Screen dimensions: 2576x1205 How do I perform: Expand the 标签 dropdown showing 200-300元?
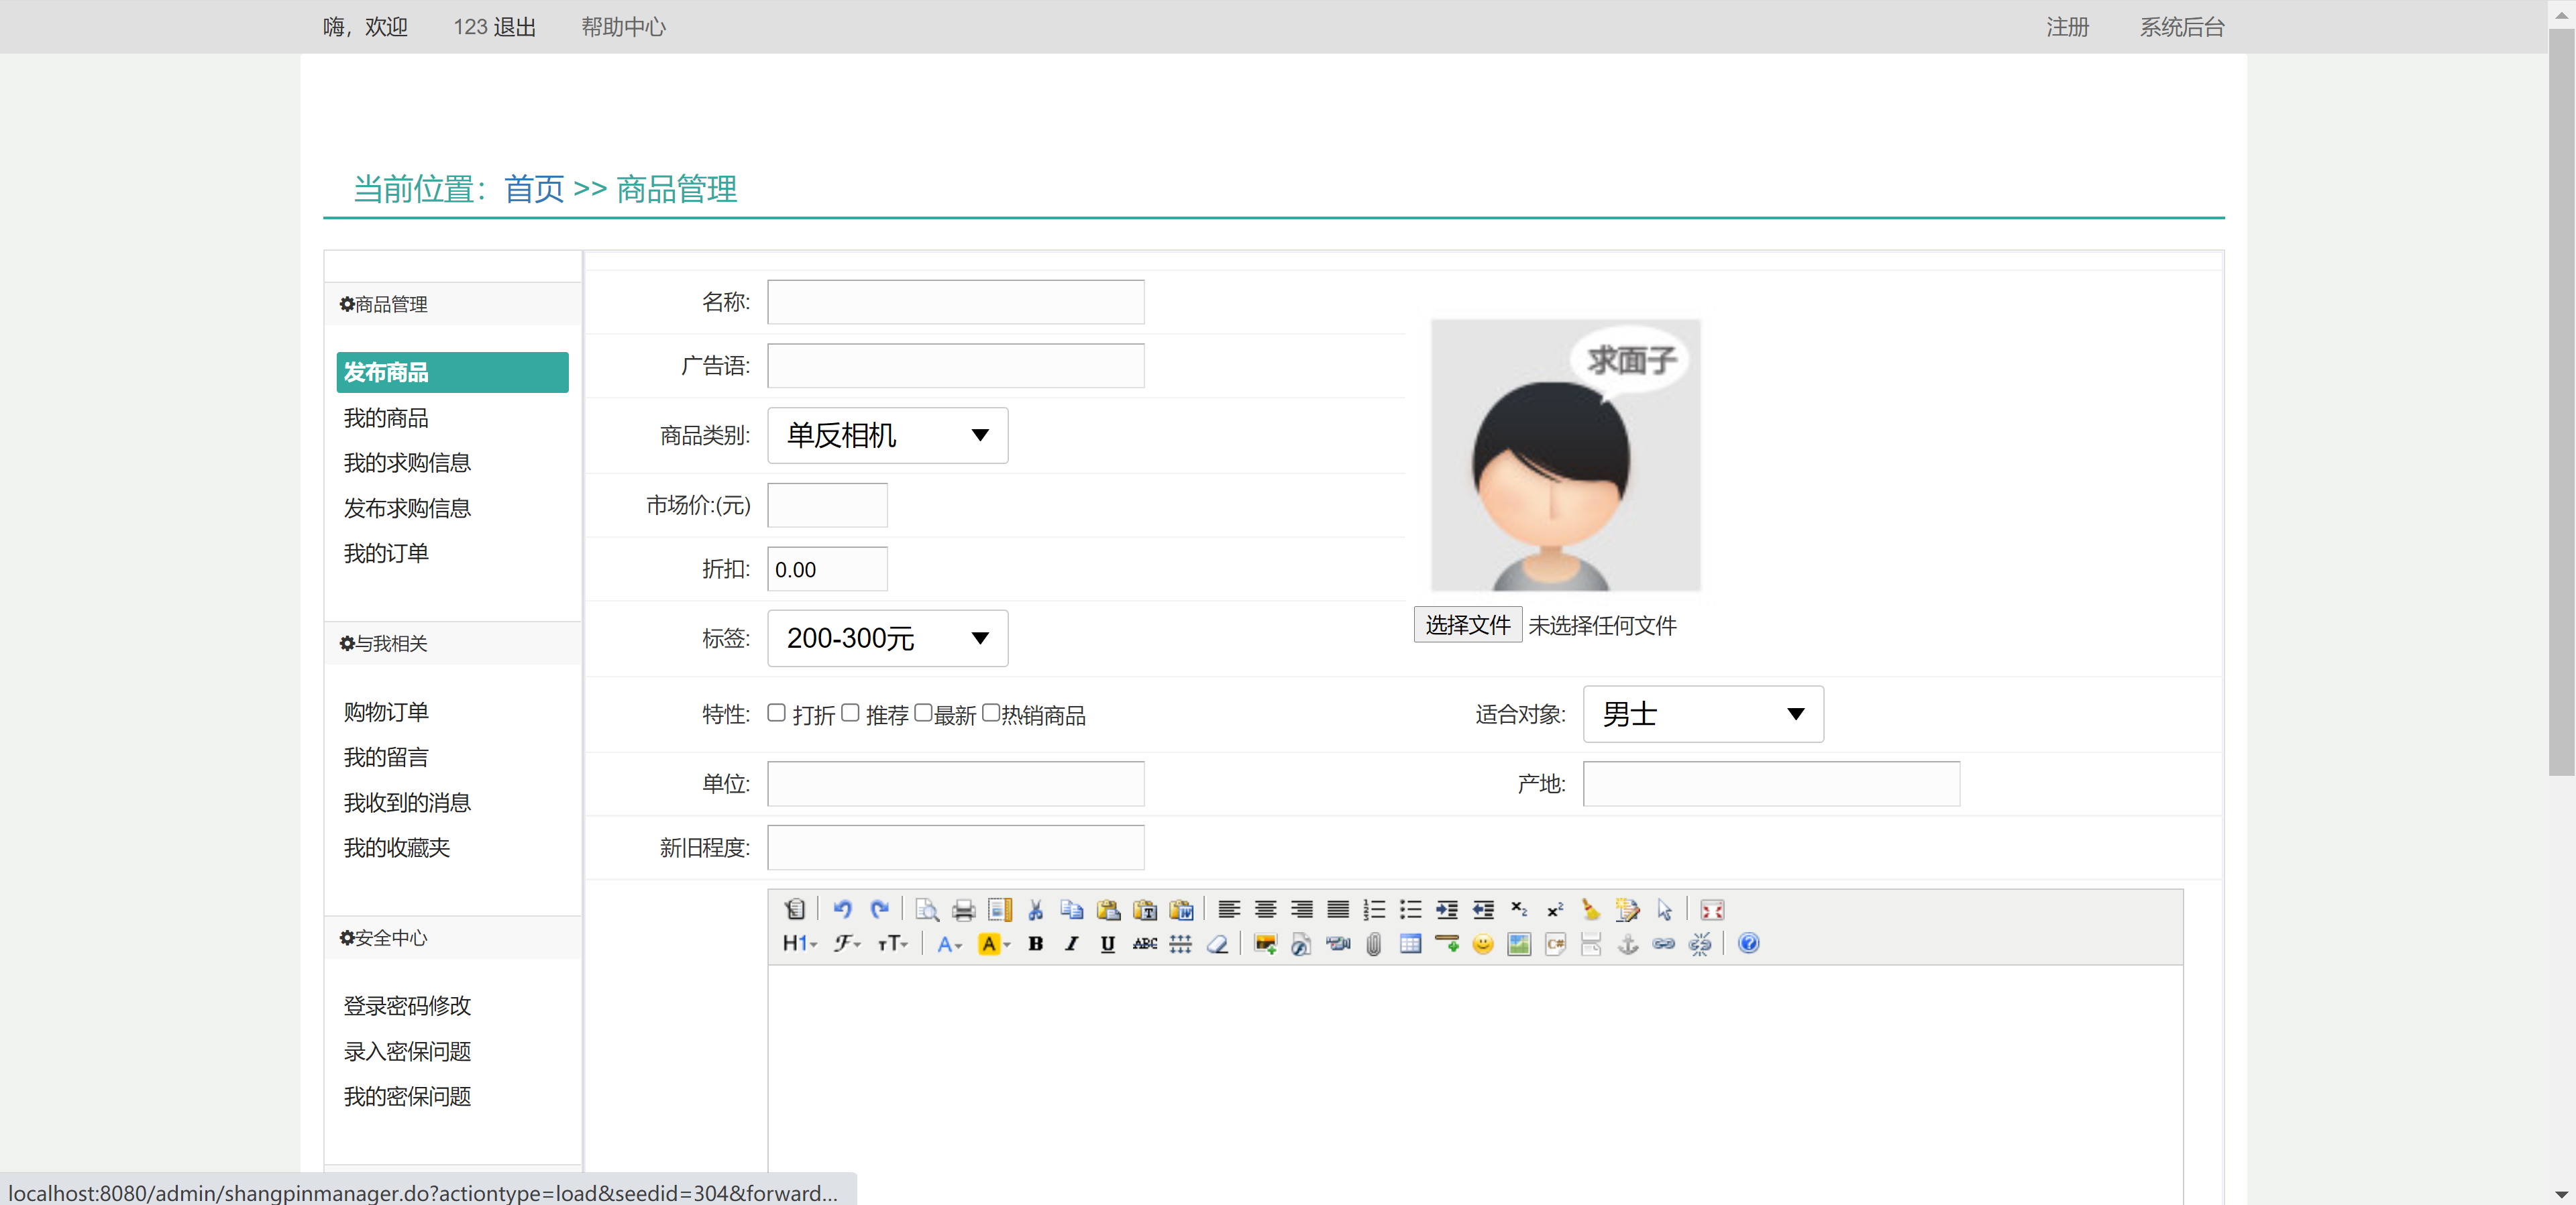[x=887, y=638]
